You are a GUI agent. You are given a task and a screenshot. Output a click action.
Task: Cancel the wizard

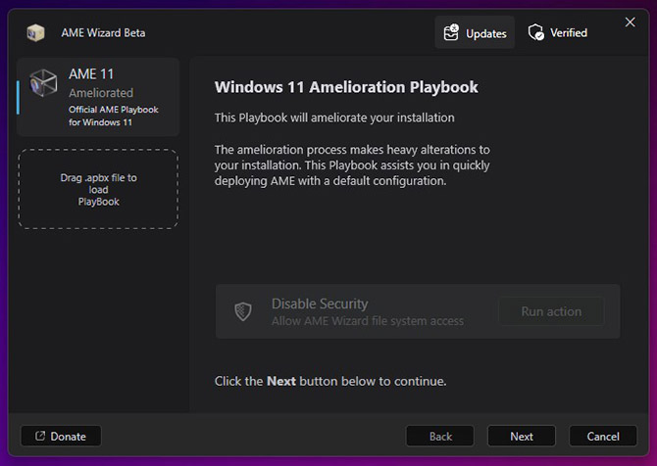pyautogui.click(x=603, y=436)
